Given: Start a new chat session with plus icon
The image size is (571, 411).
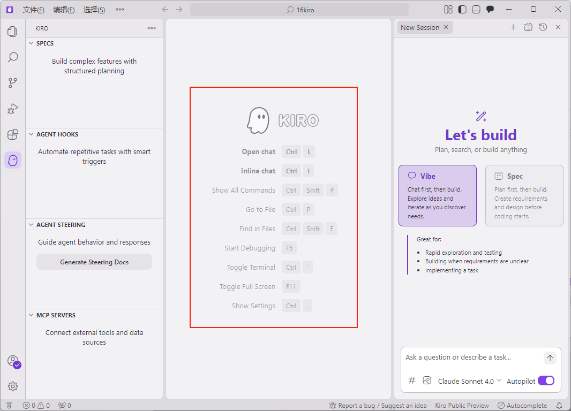Looking at the screenshot, I should (x=513, y=27).
